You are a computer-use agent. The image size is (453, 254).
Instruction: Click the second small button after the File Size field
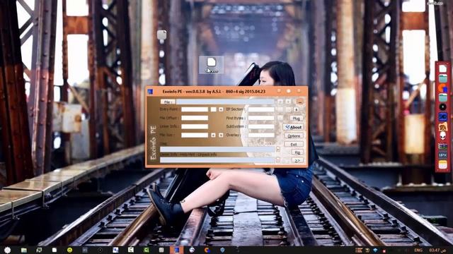[221, 135]
